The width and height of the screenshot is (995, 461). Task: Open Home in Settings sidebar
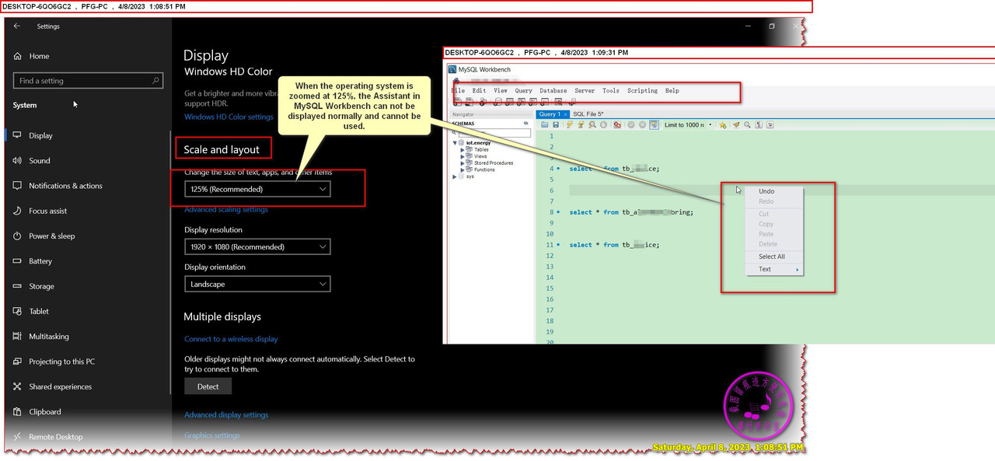[39, 56]
